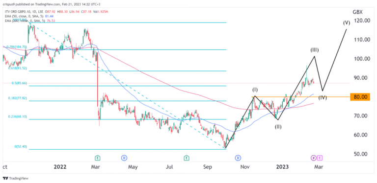Click the dividend D marker between Mar and May
The width and height of the screenshot is (377, 183).
tap(124, 158)
